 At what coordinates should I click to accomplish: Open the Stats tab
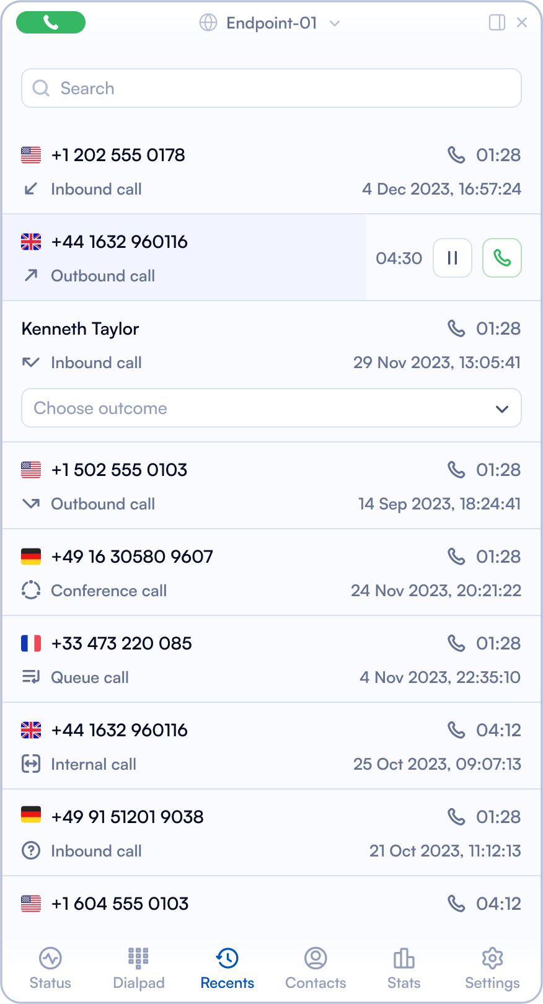[x=404, y=968]
